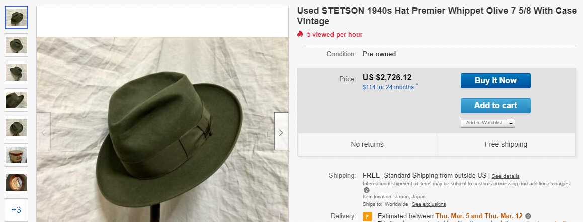Open the $114 for 24 months financing link
Image resolution: width=583 pixels, height=222 pixels.
click(x=388, y=87)
